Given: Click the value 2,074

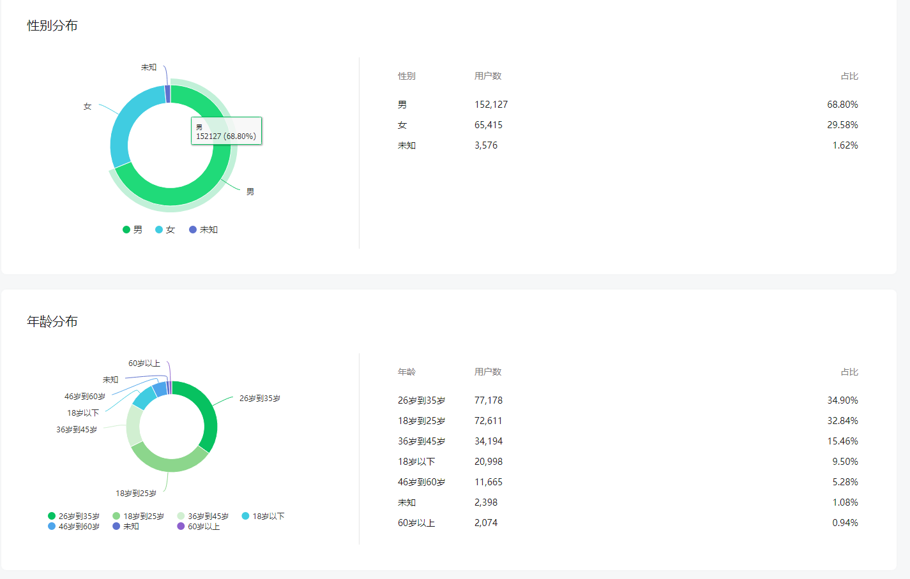Looking at the screenshot, I should (486, 523).
